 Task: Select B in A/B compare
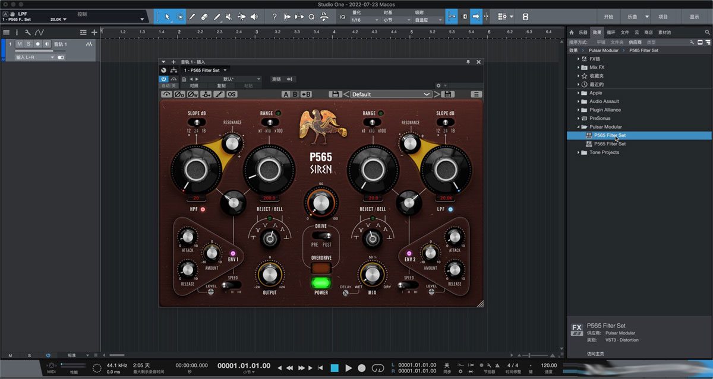[295, 94]
